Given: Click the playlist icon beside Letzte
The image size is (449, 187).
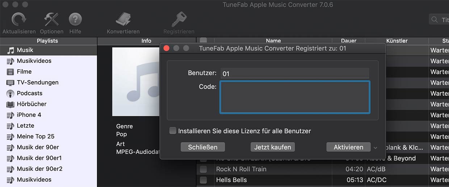Looking at the screenshot, I should pos(11,126).
